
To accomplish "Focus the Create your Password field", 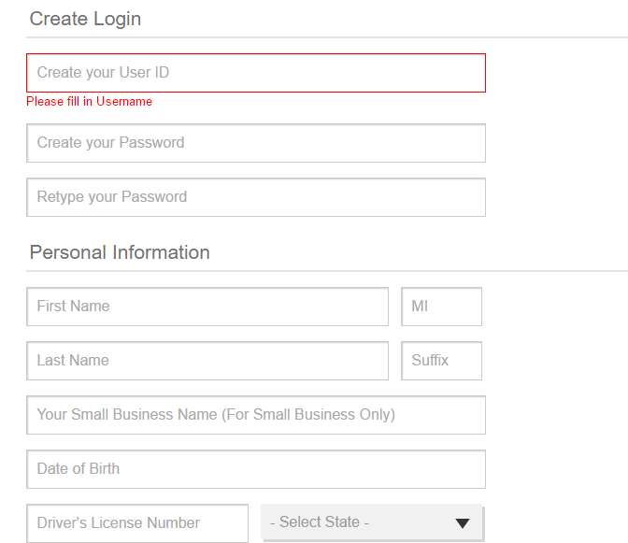I will pyautogui.click(x=256, y=143).
